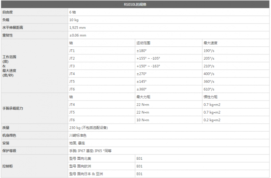Click the 最大力矩 column header
The height and width of the screenshot is (178, 271).
[143, 97]
